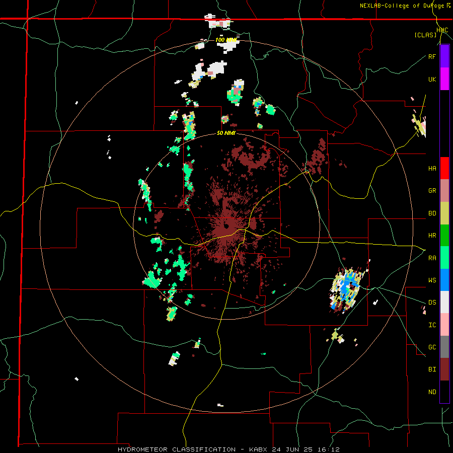Select the gray GC color swatch
The width and height of the screenshot is (453, 453).
(444, 347)
